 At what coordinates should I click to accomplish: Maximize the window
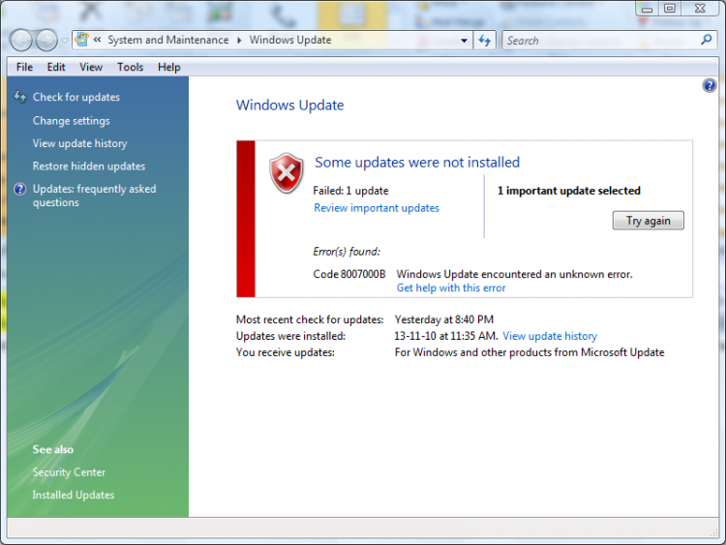click(670, 8)
